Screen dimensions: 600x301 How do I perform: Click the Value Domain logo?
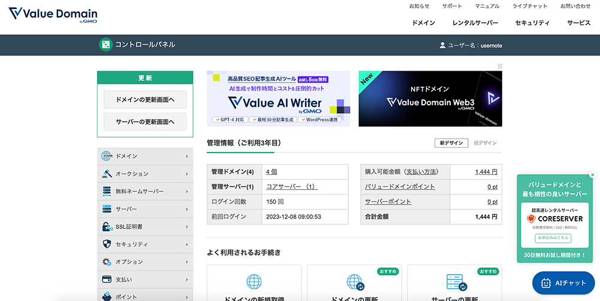pyautogui.click(x=53, y=14)
